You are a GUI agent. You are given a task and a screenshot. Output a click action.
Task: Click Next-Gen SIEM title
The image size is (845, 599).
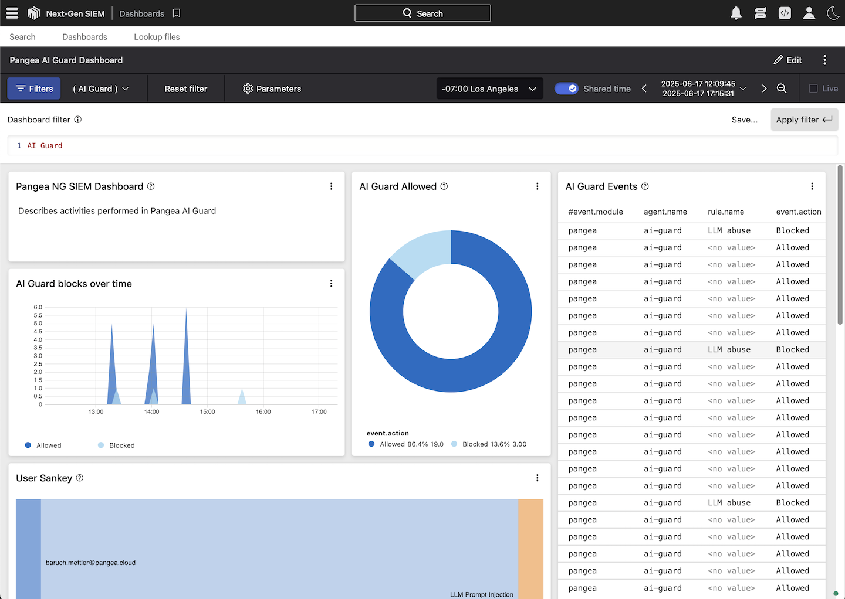tap(75, 13)
